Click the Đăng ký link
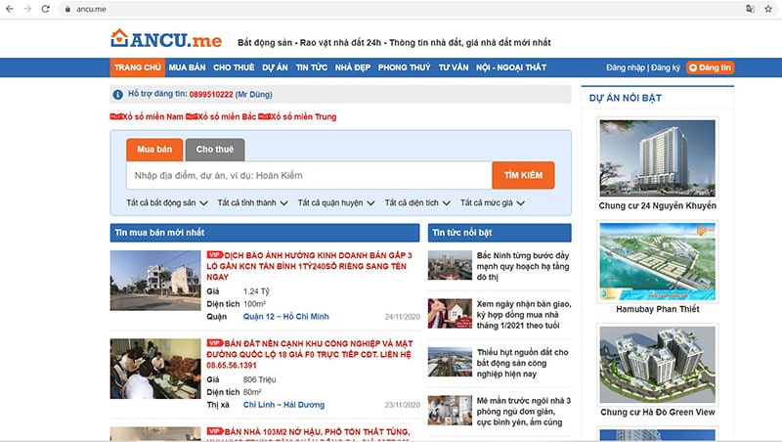 [x=666, y=67]
